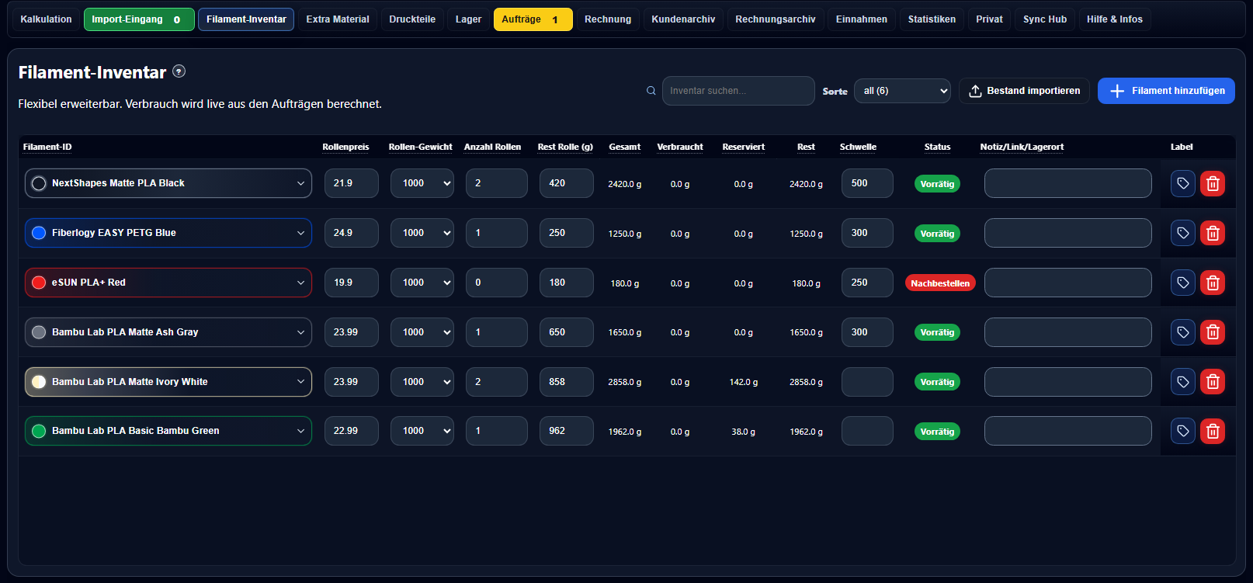The height and width of the screenshot is (583, 1253).
Task: Expand the NextShapes Matte PLA Black filament selector
Action: (x=168, y=183)
